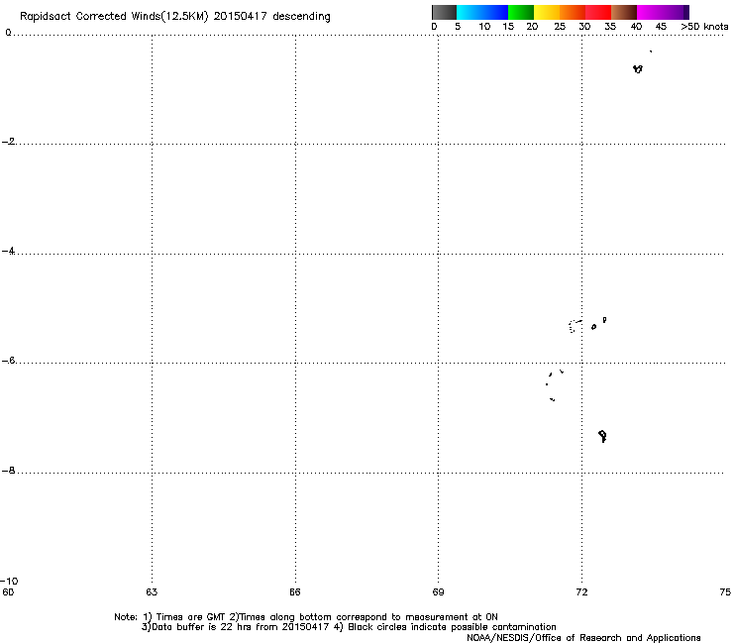Viewport: 733px width, 644px height.
Task: Click the dotted atoll outline near 72E, 5S
Action: tap(575, 326)
